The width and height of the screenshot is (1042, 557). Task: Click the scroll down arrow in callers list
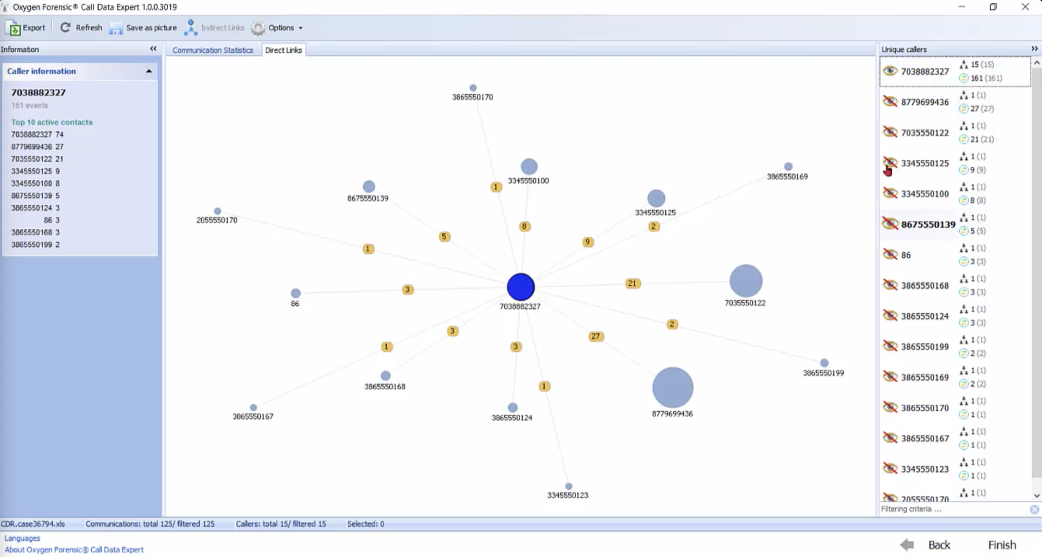pos(1036,496)
